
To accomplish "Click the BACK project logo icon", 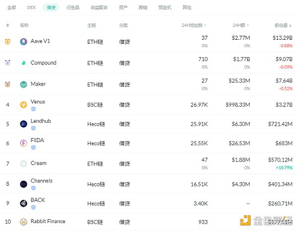I will [x=23, y=203].
